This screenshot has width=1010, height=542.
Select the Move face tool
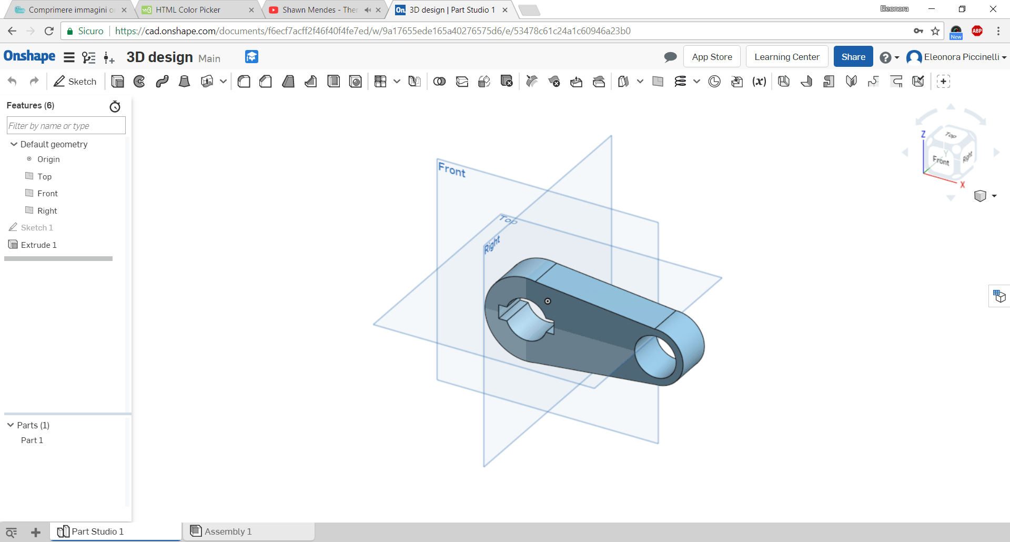577,82
